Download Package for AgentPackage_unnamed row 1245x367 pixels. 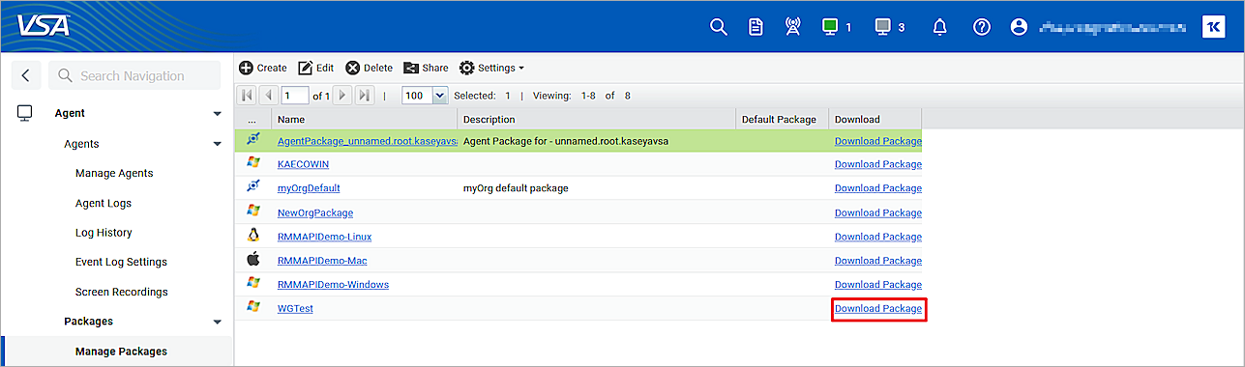[x=878, y=141]
